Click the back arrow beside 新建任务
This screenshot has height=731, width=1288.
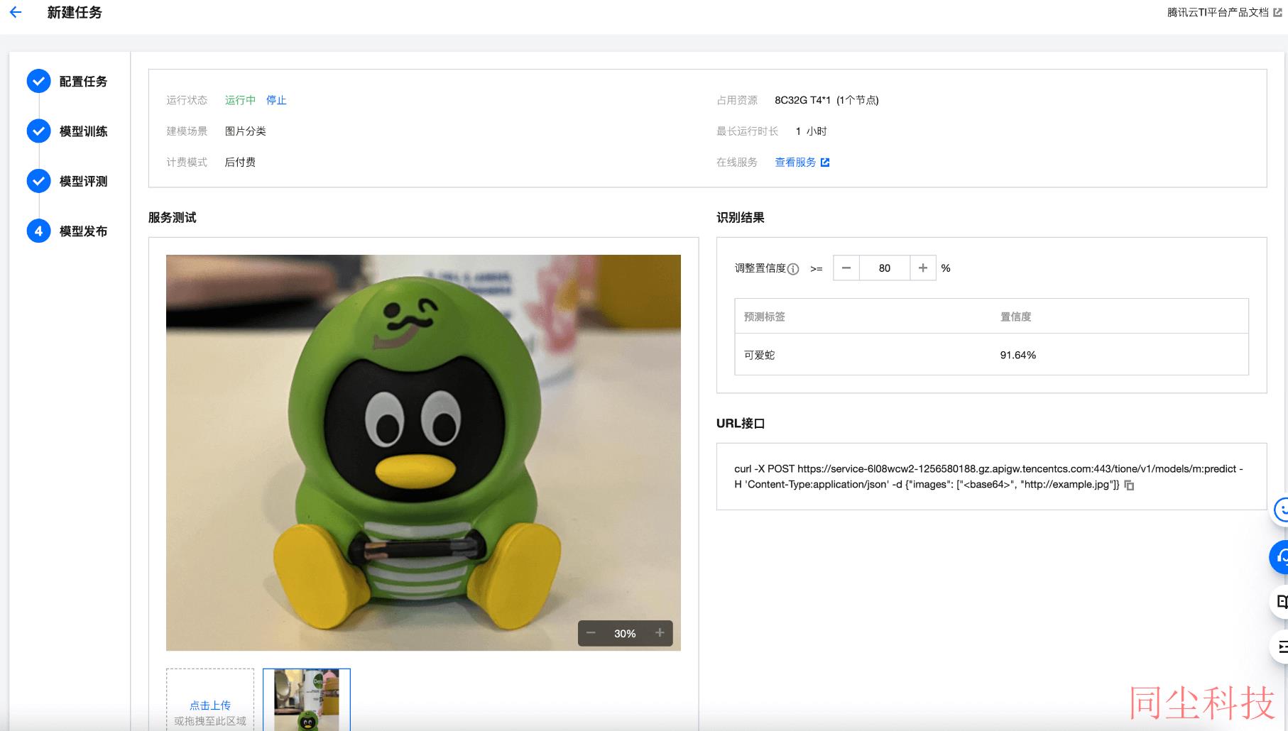coord(16,12)
